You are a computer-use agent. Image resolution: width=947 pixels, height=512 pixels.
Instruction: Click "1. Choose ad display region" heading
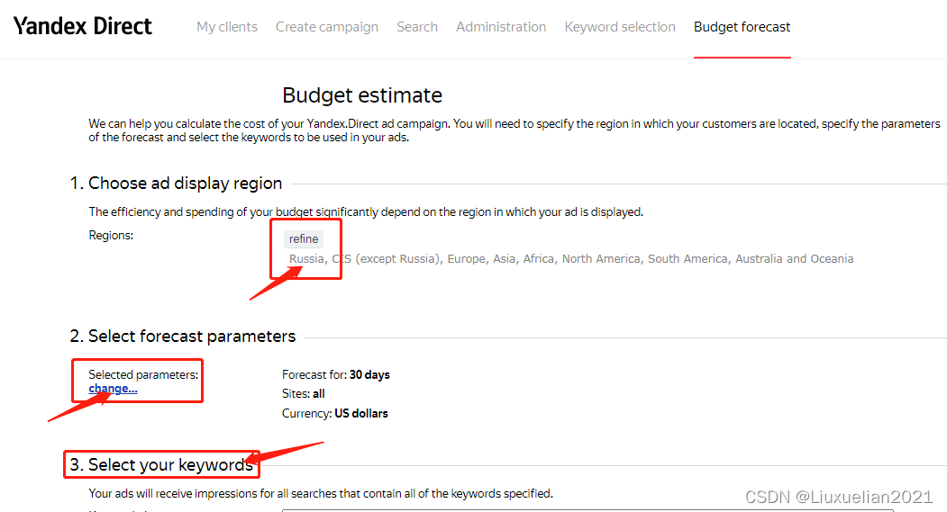pyautogui.click(x=176, y=184)
